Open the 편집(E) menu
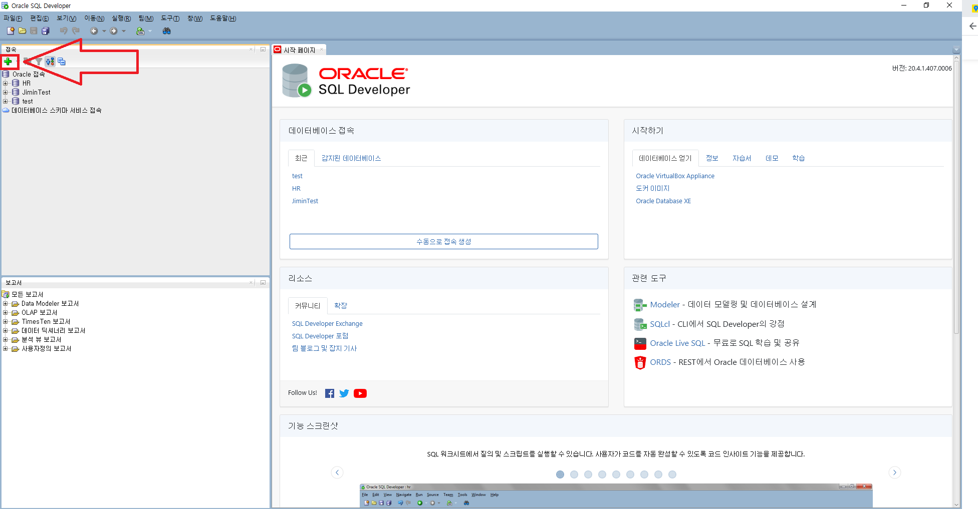Viewport: 978px width, 509px height. tap(39, 18)
